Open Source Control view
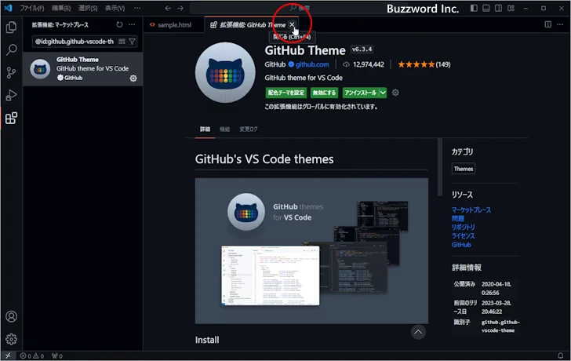Viewport: 571px width, 361px height. [11, 72]
